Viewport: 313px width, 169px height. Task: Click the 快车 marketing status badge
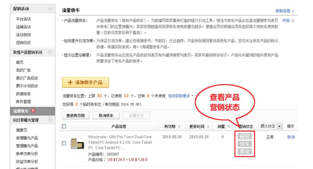click(245, 144)
